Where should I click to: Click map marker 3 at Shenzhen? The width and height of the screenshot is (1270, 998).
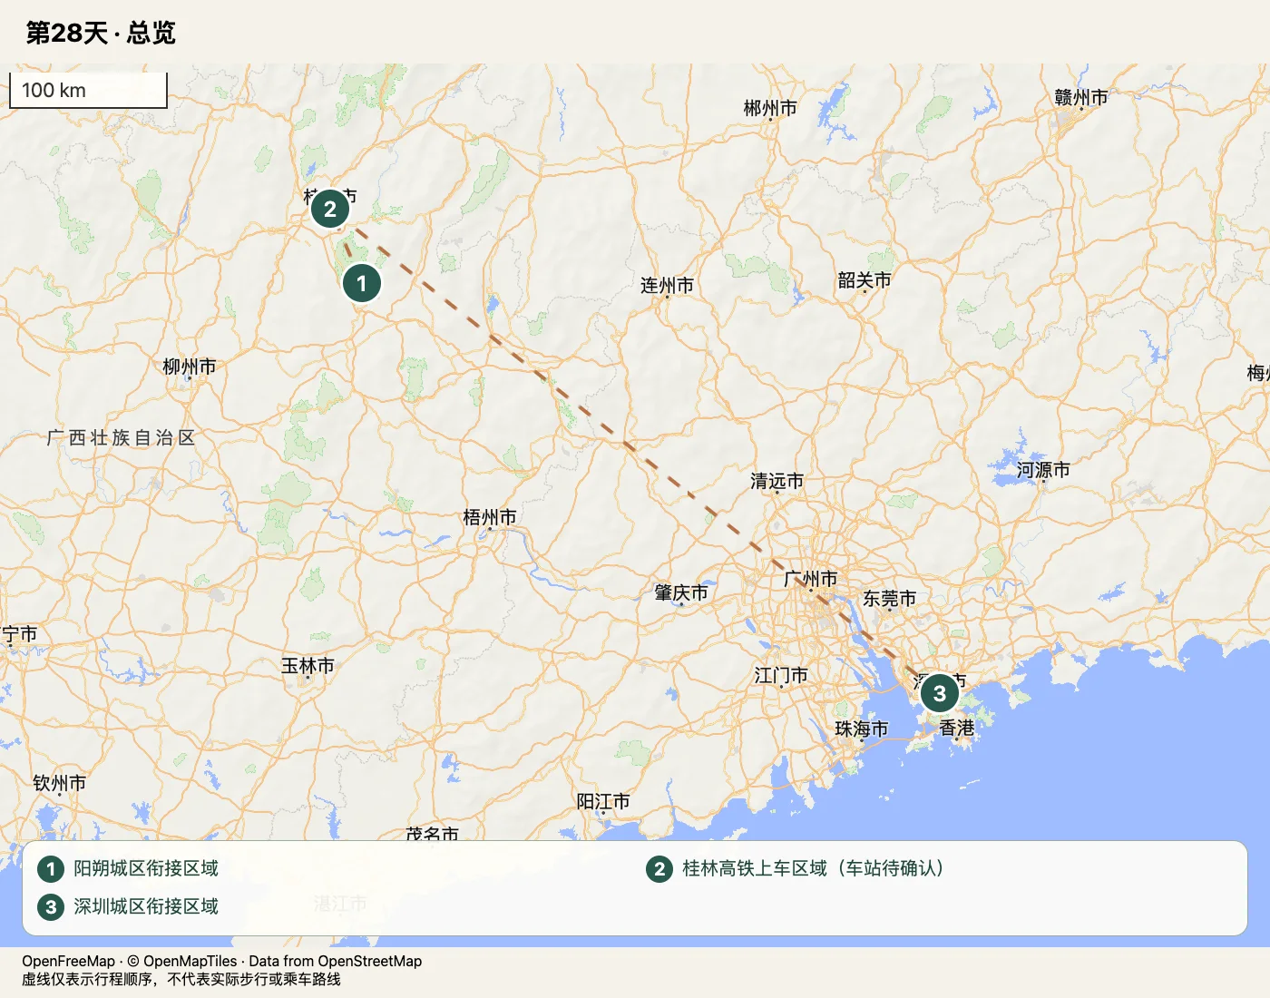pos(940,694)
